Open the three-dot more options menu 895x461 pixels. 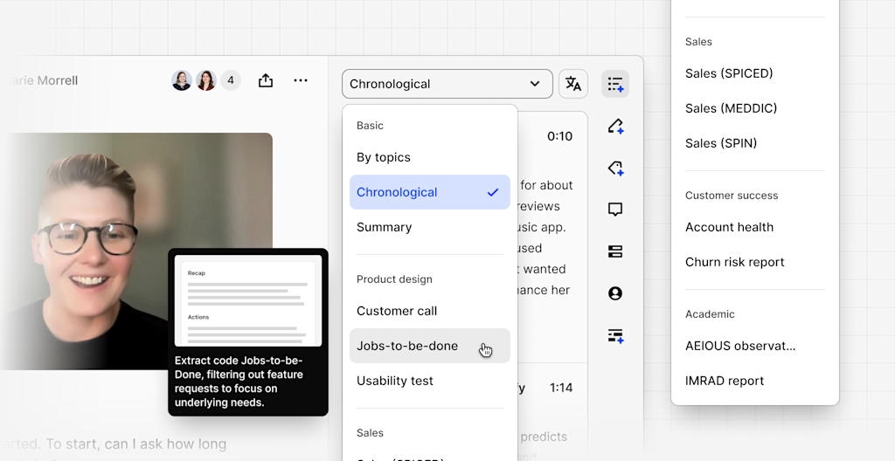pyautogui.click(x=301, y=80)
